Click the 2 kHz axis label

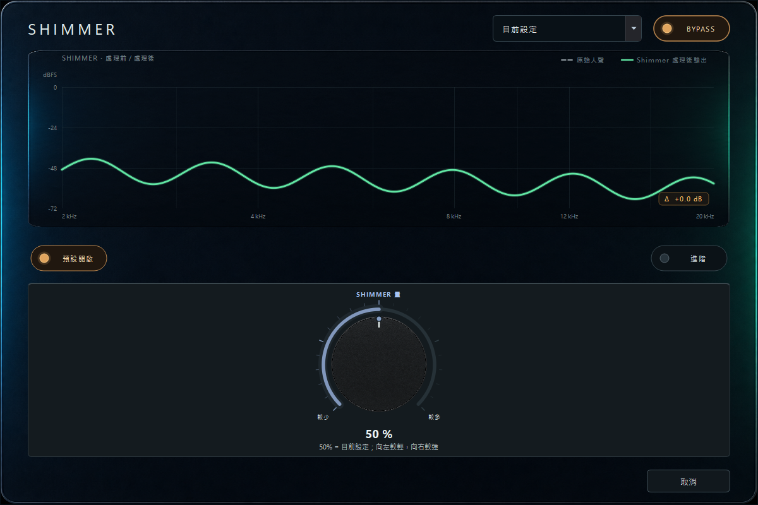[x=69, y=217]
